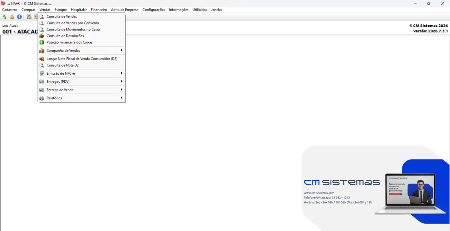Click the green refresh arrow toolbar icon

point(4,17)
